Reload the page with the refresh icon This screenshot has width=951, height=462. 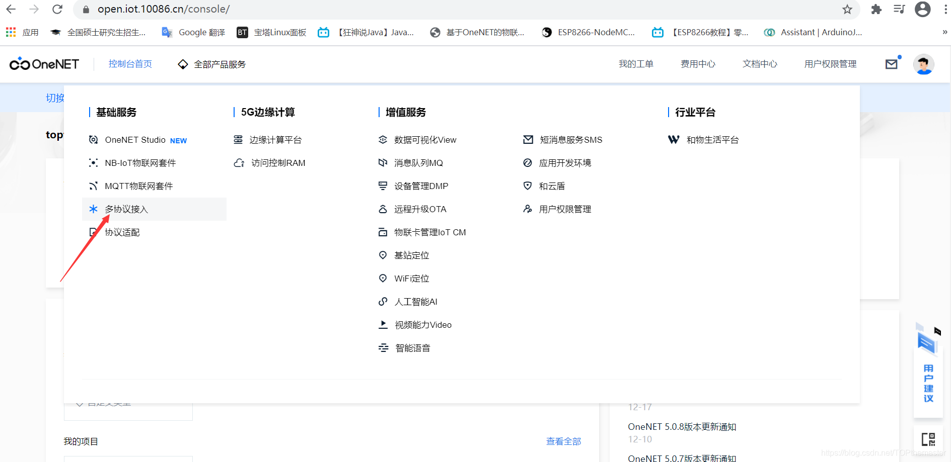57,9
